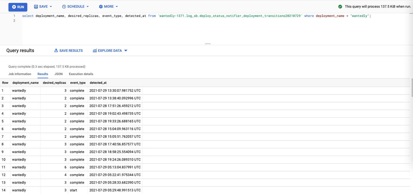Click the green query validation checkmark icon
The height and width of the screenshot is (194, 413).
[340, 7]
